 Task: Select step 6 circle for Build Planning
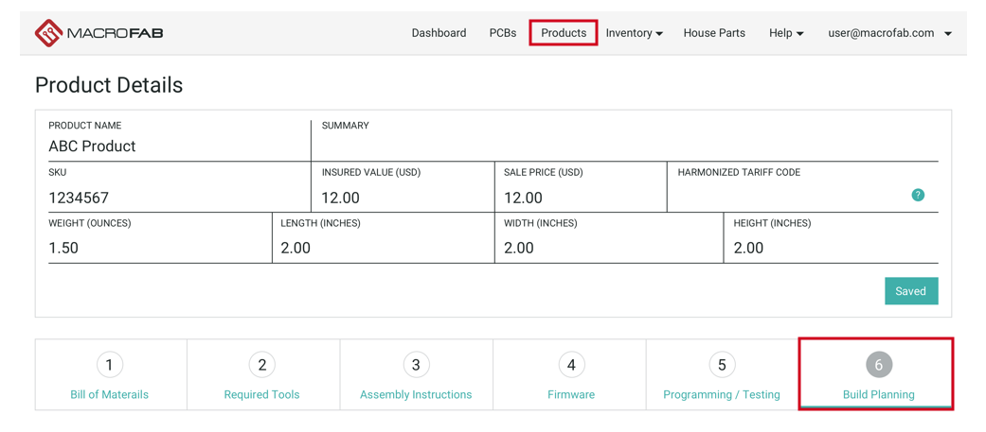878,365
